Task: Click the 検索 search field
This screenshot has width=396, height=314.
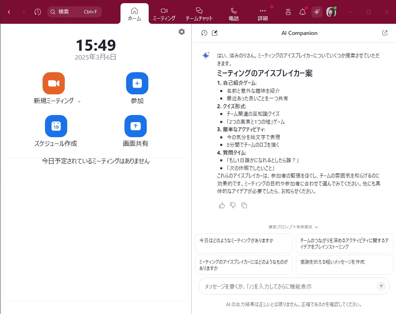Action: 74,12
